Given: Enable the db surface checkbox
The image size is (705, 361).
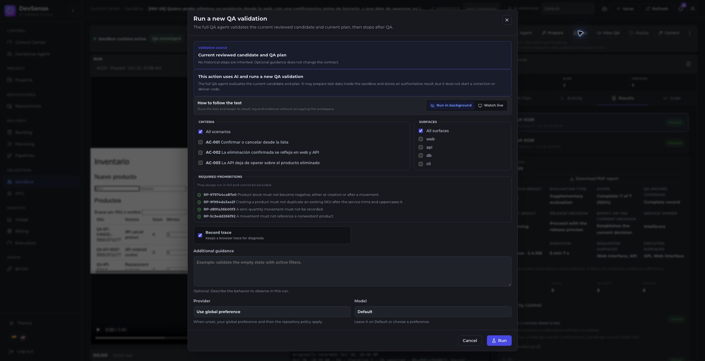Looking at the screenshot, I should click(x=421, y=156).
